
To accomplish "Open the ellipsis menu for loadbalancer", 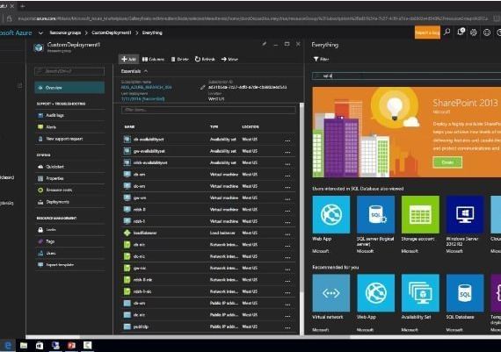I will (x=287, y=233).
